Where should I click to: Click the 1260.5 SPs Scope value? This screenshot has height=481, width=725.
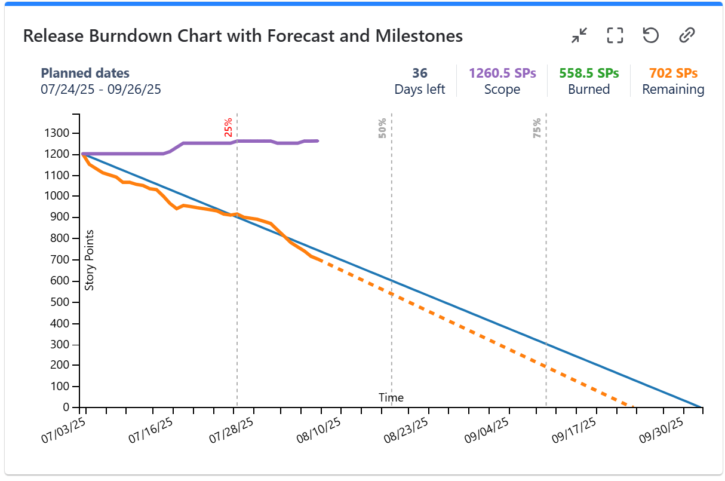502,73
